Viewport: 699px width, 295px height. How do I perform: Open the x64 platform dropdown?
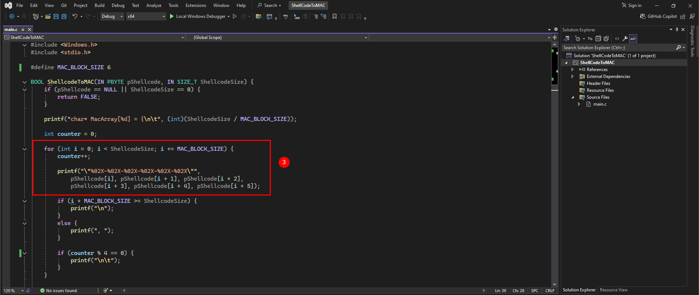coord(146,16)
